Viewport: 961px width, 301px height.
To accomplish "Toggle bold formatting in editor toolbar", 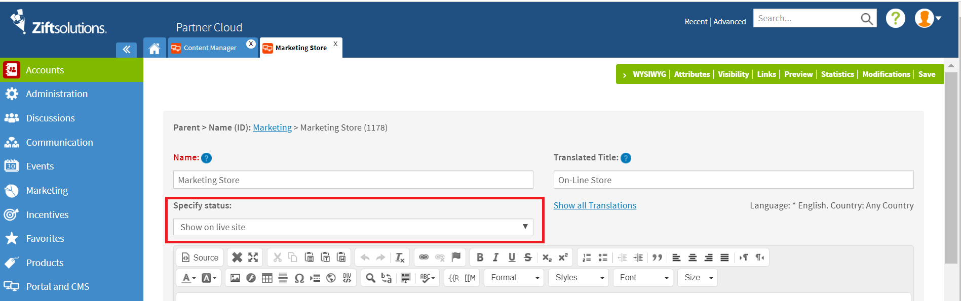I will [x=480, y=257].
